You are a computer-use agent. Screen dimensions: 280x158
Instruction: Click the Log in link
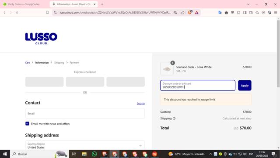pyautogui.click(x=141, y=104)
